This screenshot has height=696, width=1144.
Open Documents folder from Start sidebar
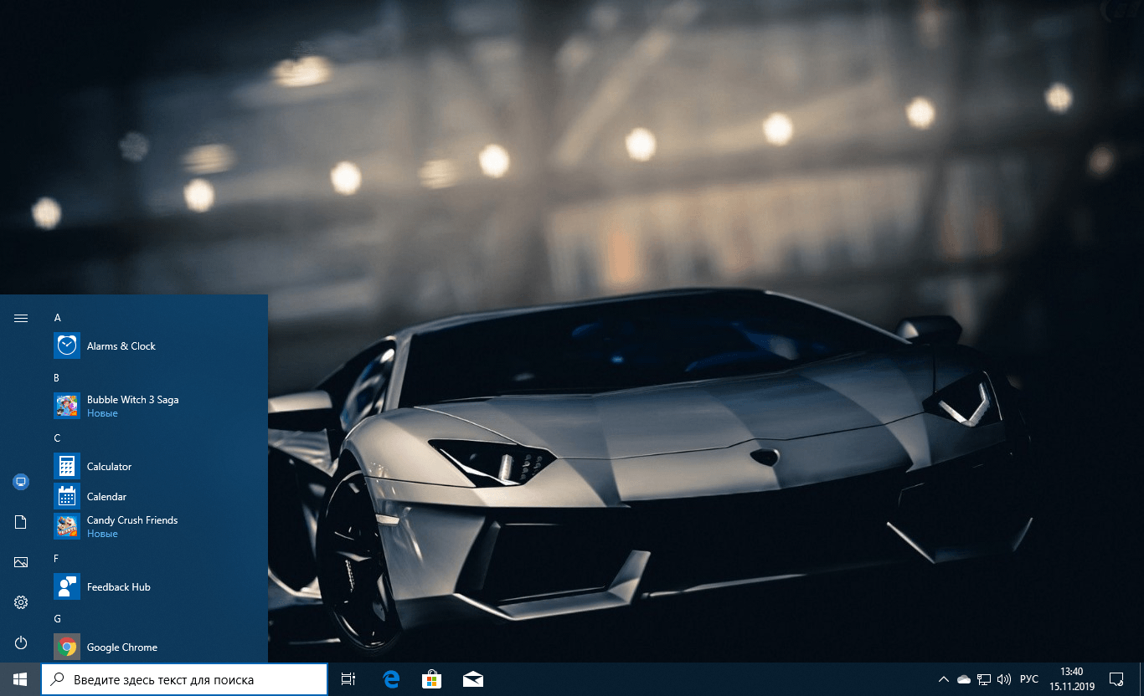pyautogui.click(x=21, y=522)
